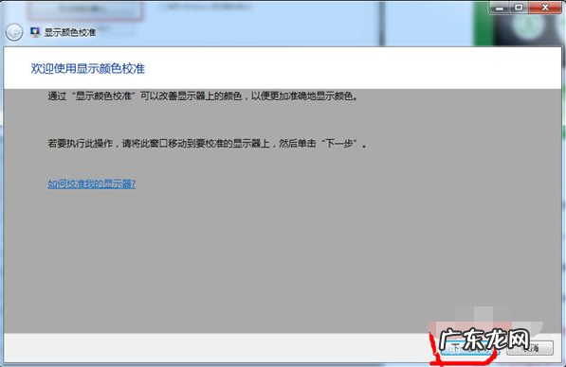Close the 显示颜色校准 window

click(x=545, y=8)
